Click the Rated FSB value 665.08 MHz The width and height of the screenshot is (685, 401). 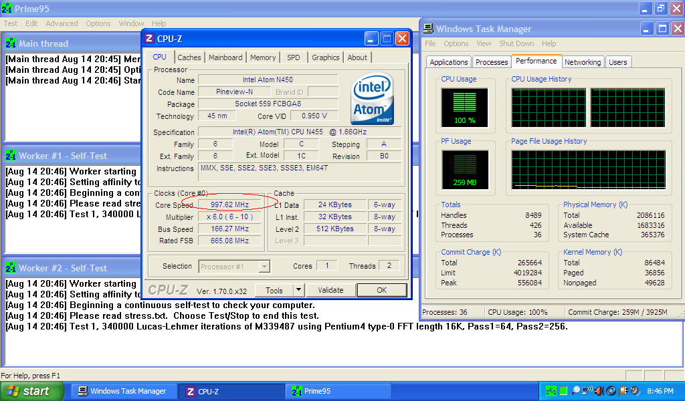[230, 241]
